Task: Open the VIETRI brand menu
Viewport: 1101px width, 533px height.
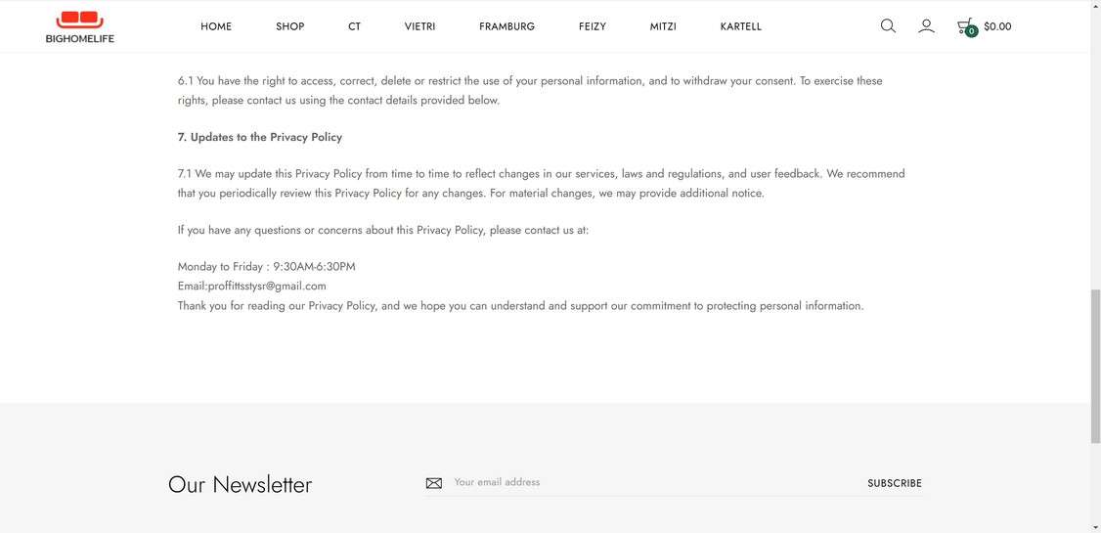Action: pos(420,26)
